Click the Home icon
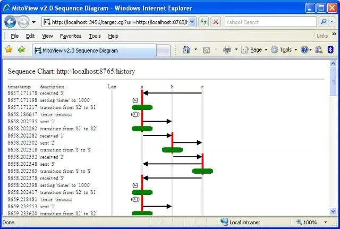This screenshot has height=229, width=340. 186,49
